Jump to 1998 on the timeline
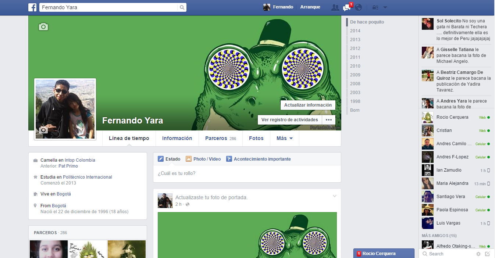This screenshot has height=258, width=495. coord(355,101)
